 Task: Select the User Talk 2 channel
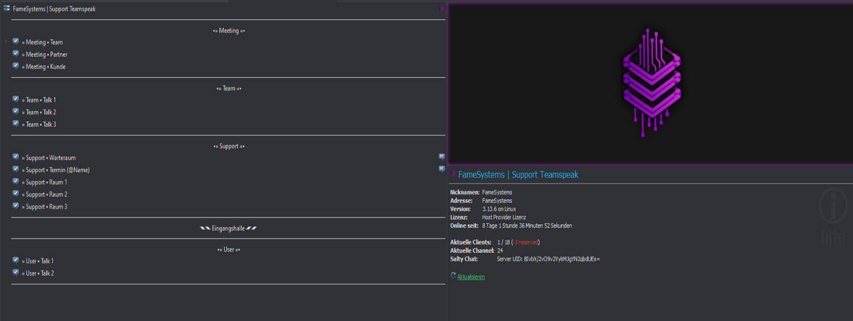pos(40,273)
